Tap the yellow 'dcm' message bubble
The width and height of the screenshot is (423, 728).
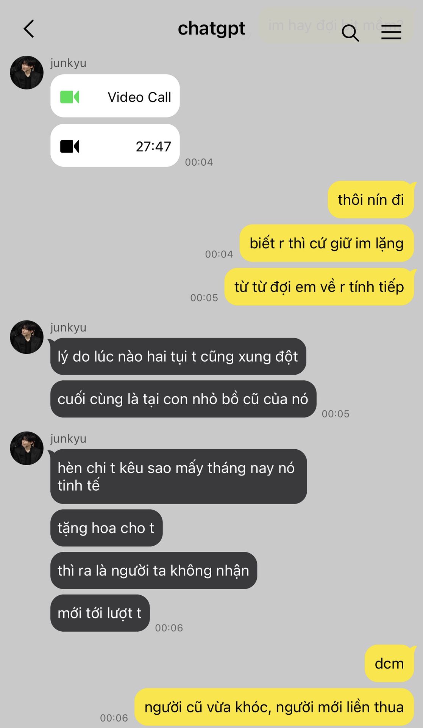pos(389,663)
